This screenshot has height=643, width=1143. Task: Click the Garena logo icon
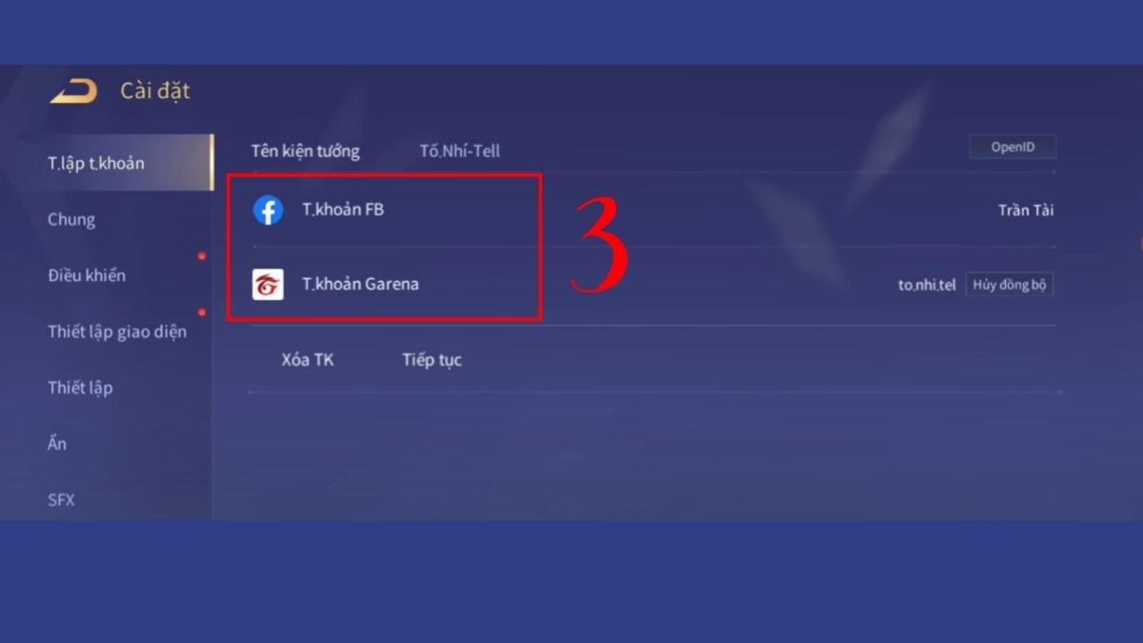coord(268,284)
